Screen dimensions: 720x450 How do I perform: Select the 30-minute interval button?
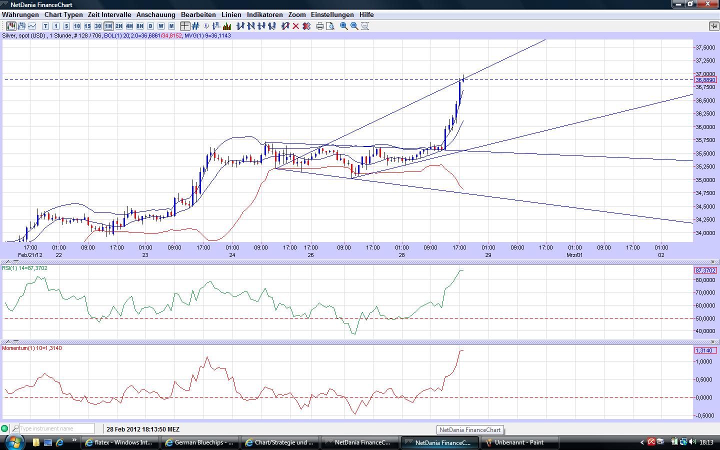pos(98,26)
